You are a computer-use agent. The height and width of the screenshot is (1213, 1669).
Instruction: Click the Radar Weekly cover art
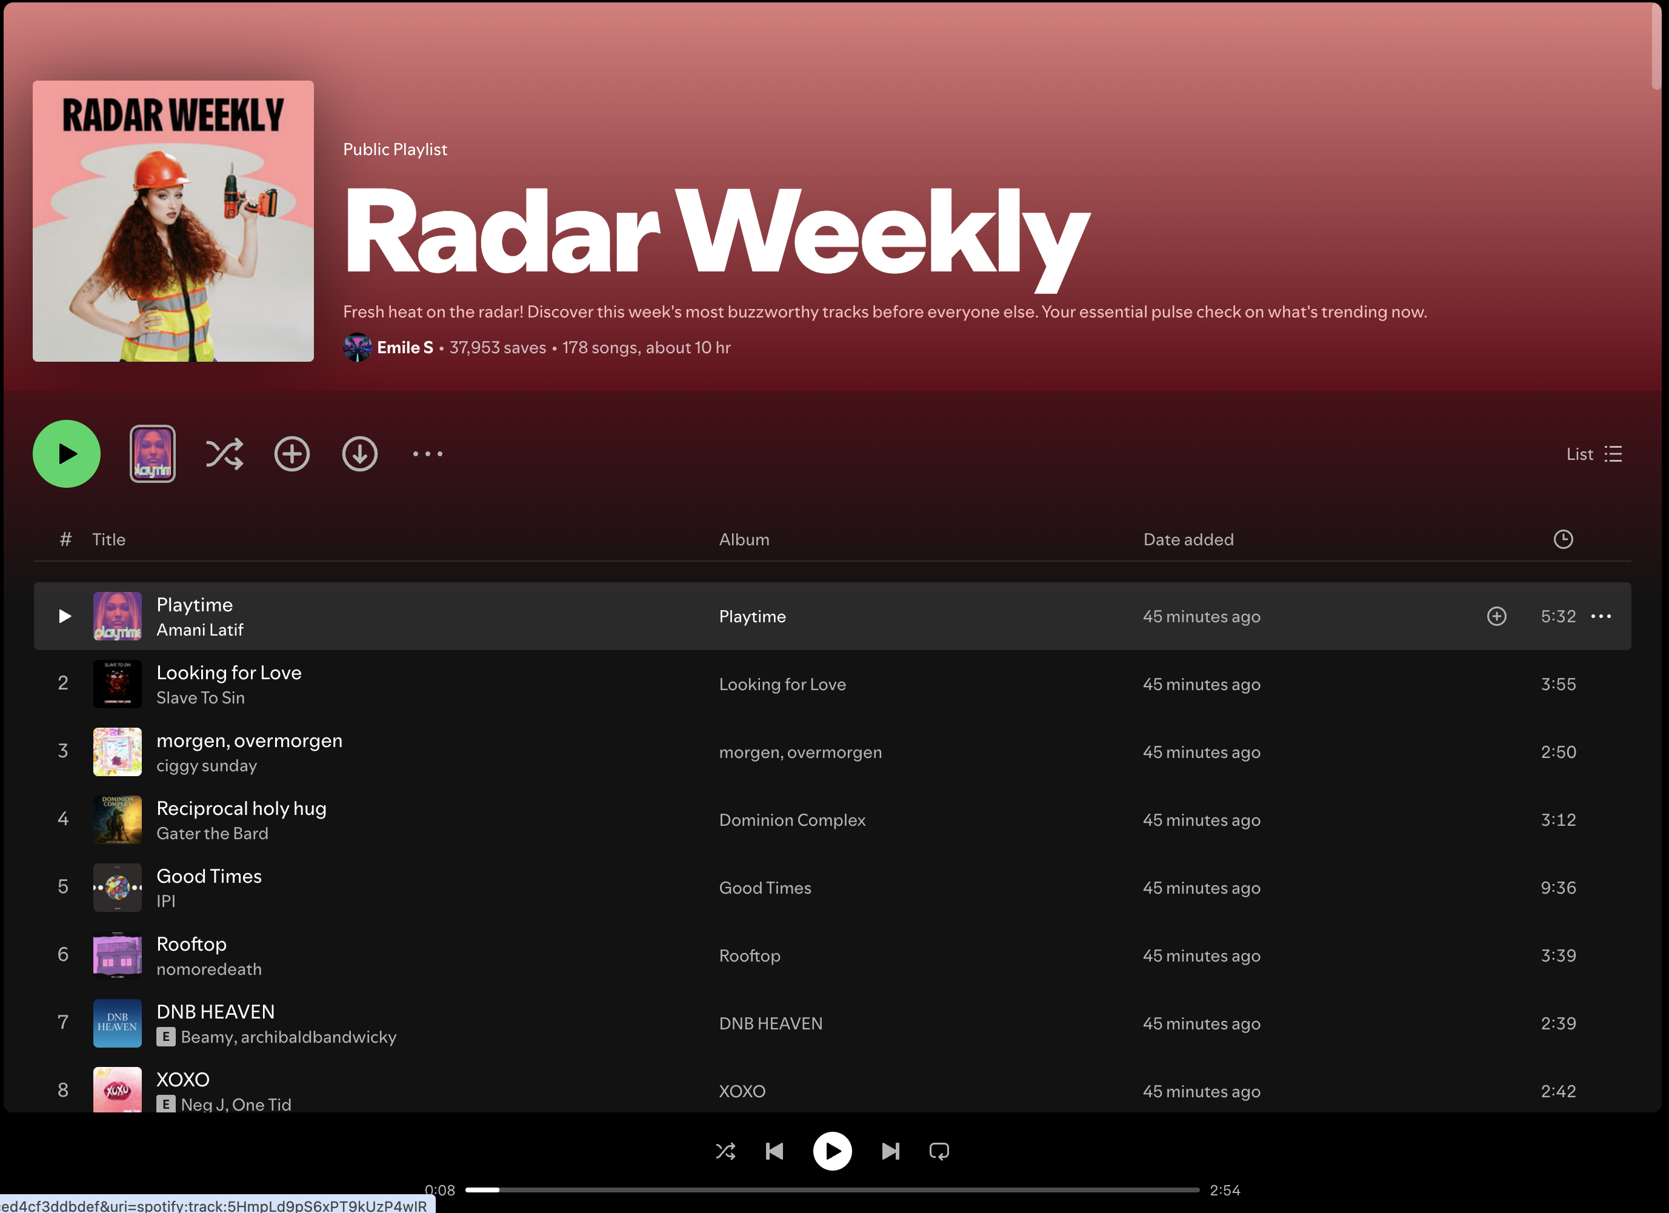[x=173, y=221]
